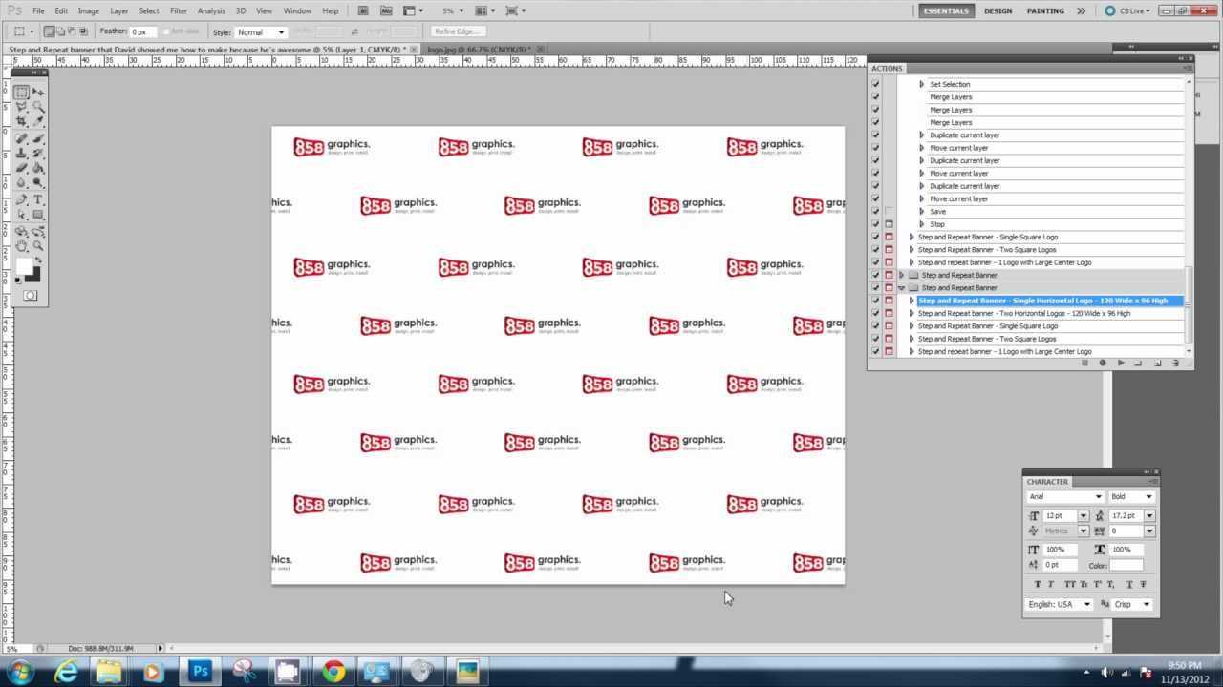Select the Rectangular Marquee tool
Screen dimensions: 1223x687
pos(21,92)
